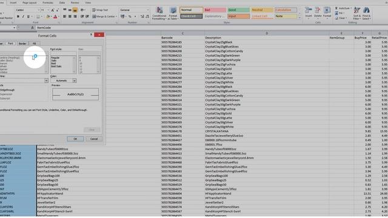Click the Borders icon in the ribbon

38,16
